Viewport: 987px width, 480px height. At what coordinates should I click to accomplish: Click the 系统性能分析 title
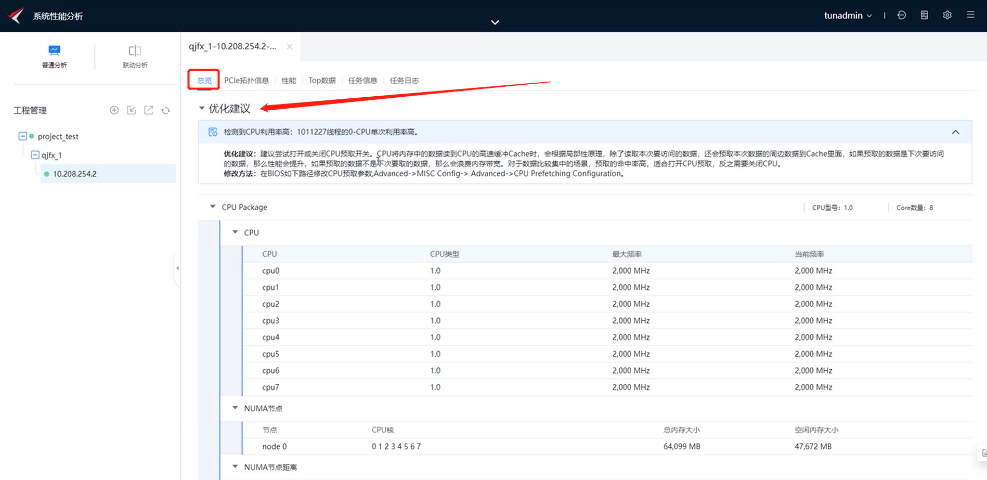click(x=58, y=16)
